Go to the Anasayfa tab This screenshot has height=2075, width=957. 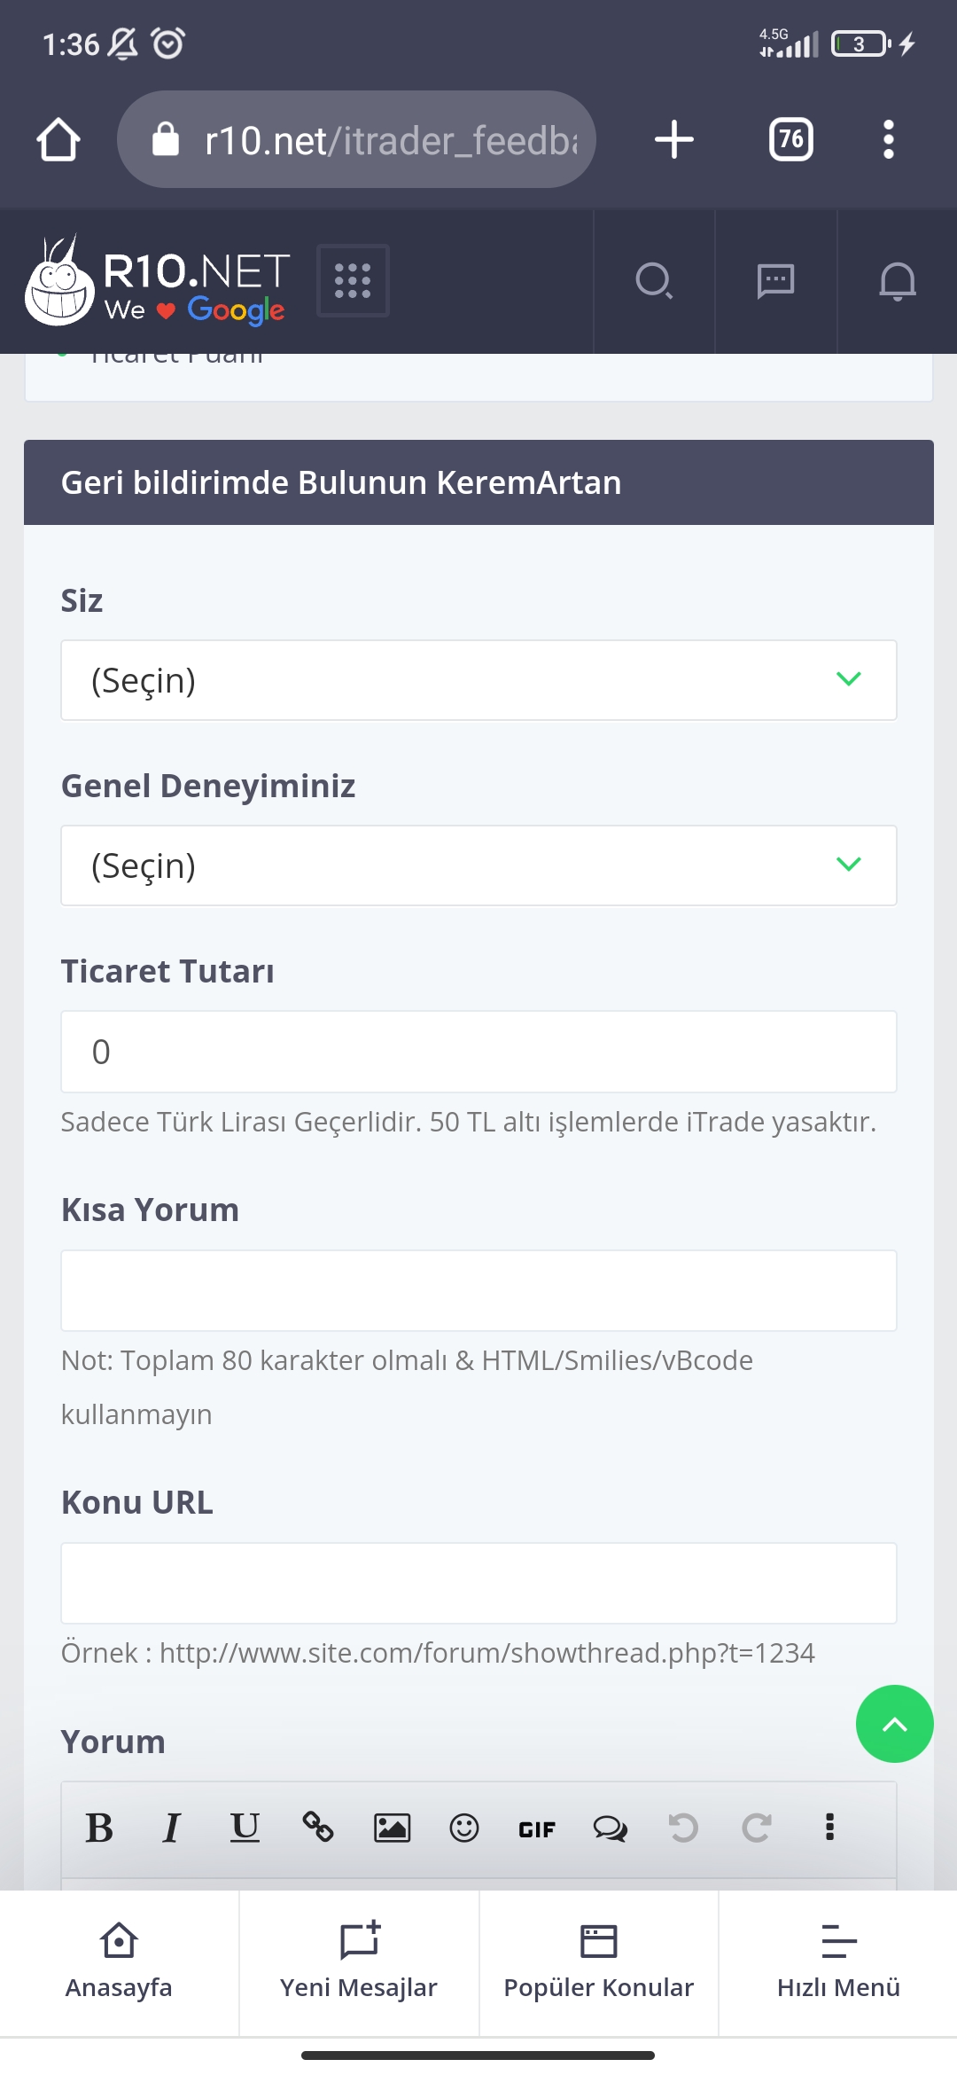pos(119,1961)
